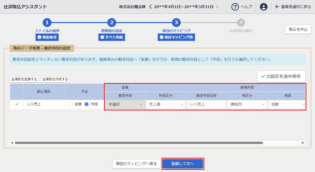Screen dimensions: 315x172
Task: Click the 現金取引 step badge
Action: (47, 37)
